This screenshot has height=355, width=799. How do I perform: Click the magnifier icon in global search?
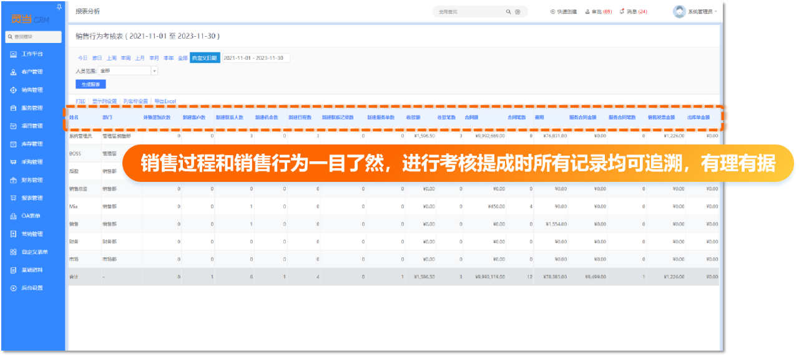tap(509, 12)
